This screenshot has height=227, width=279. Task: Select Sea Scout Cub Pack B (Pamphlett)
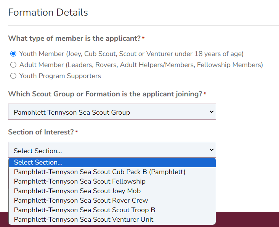(x=112, y=172)
